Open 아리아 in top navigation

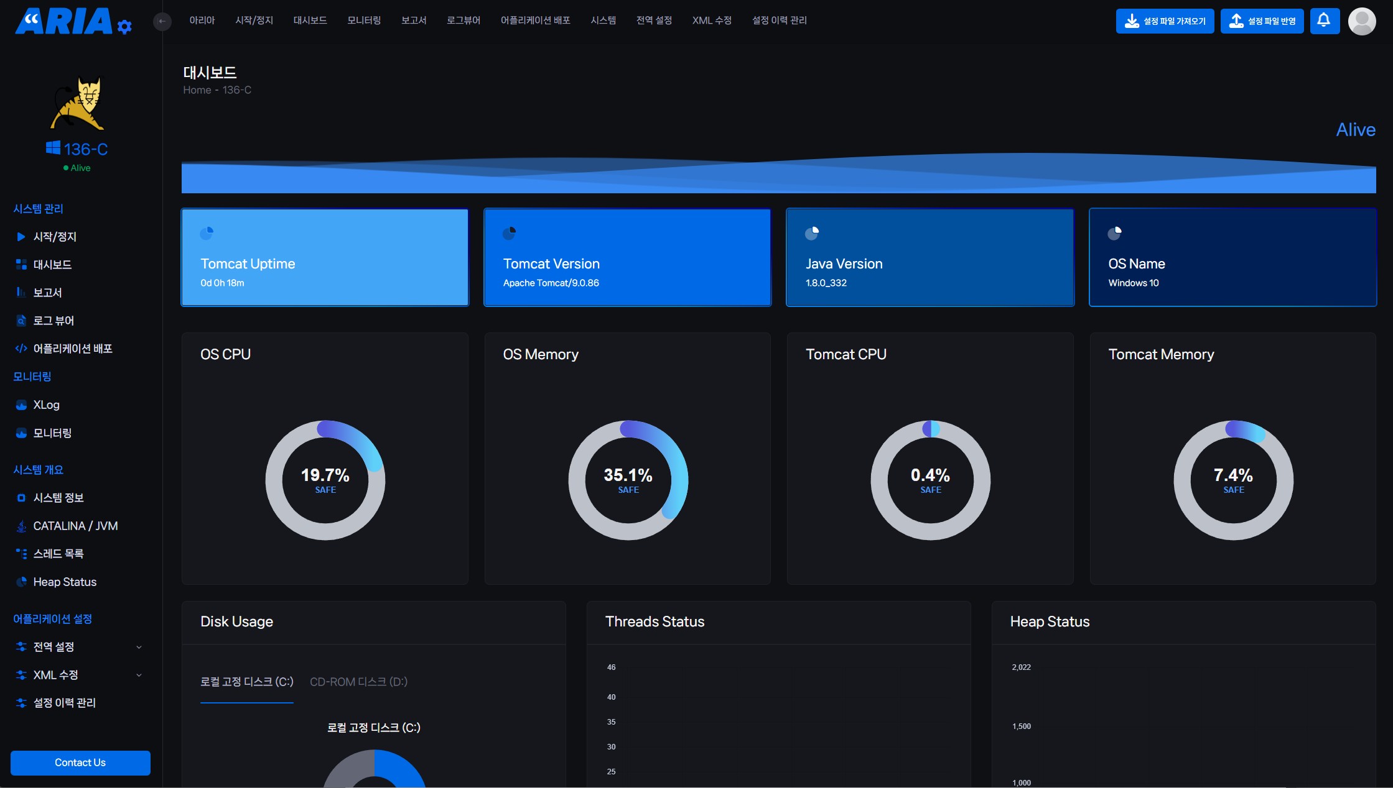click(202, 21)
